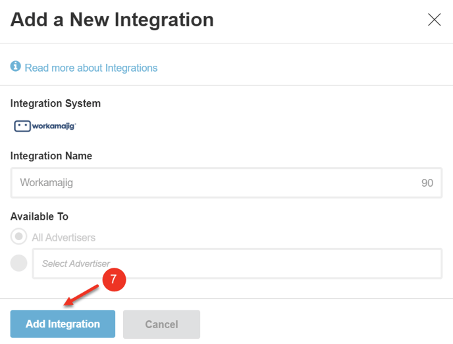The height and width of the screenshot is (344, 453).
Task: Select the specific advertiser radio button
Action: click(19, 263)
